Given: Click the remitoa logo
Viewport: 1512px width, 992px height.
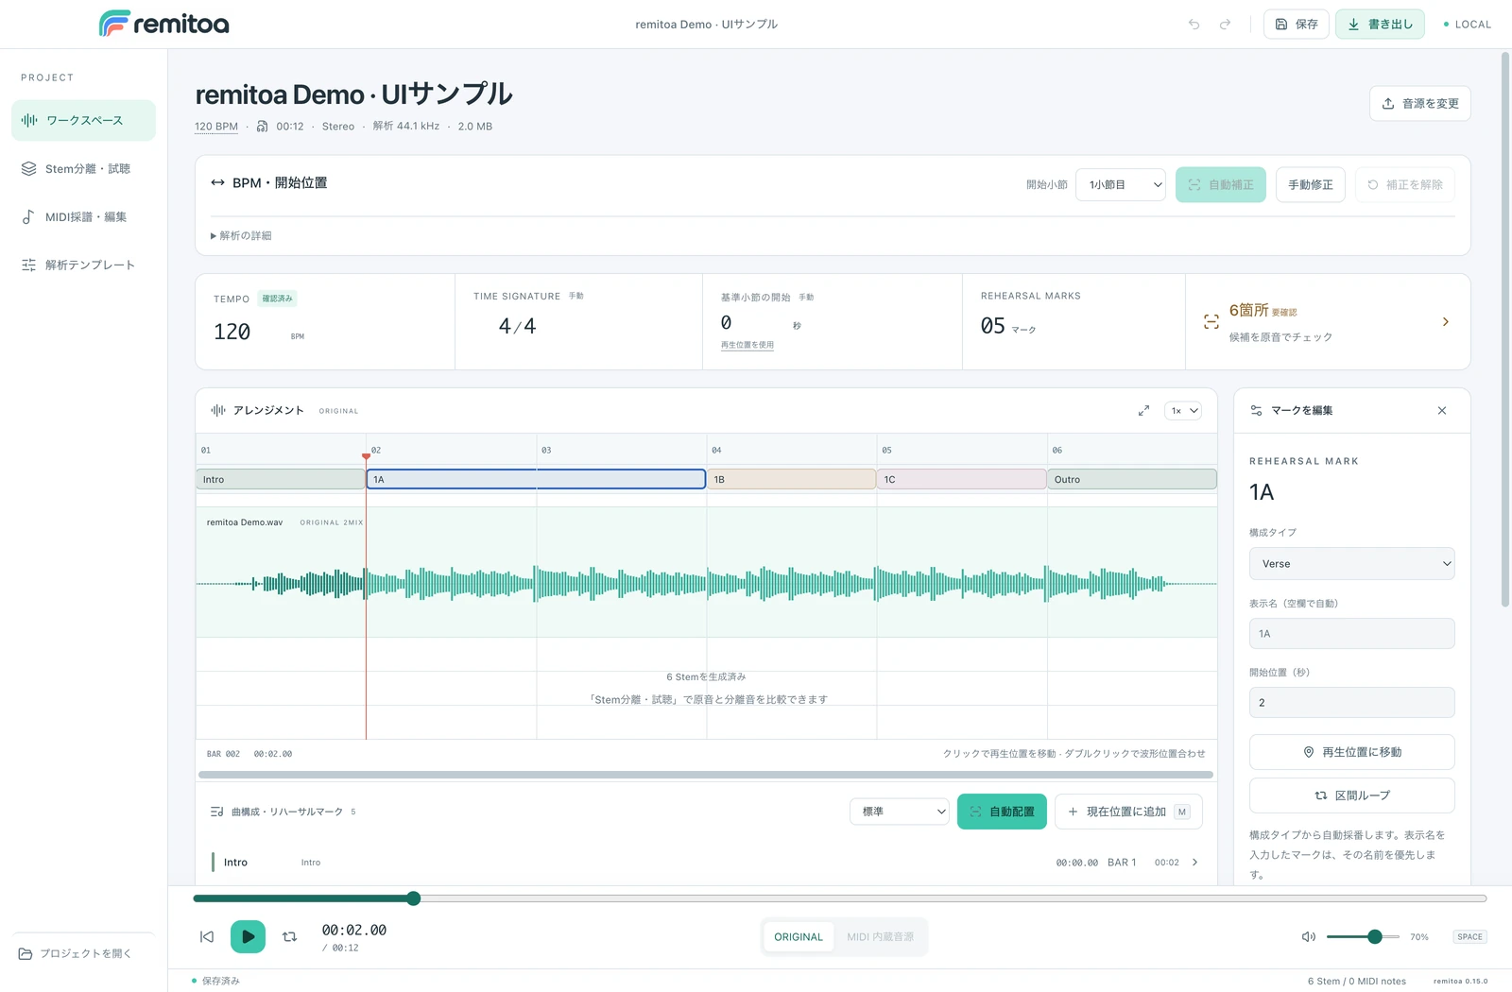Looking at the screenshot, I should pyautogui.click(x=164, y=24).
